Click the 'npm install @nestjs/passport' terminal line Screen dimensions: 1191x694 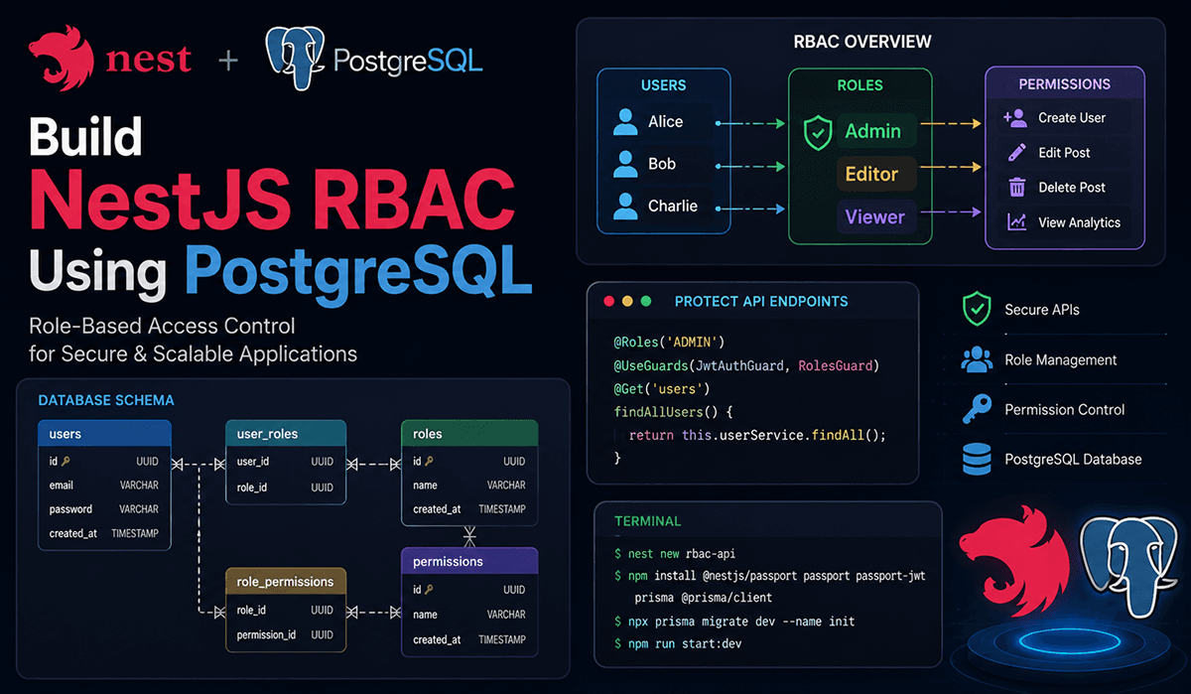point(770,576)
